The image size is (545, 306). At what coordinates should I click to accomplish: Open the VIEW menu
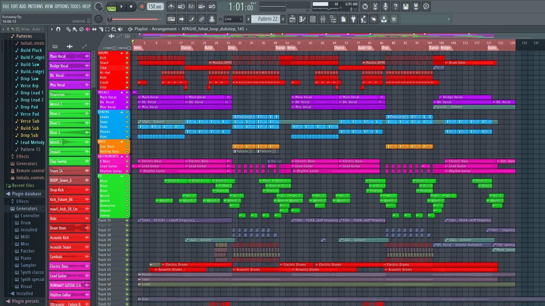[49, 6]
